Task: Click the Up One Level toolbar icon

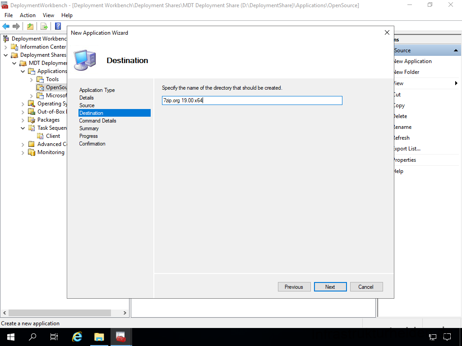Action: pyautogui.click(x=30, y=26)
